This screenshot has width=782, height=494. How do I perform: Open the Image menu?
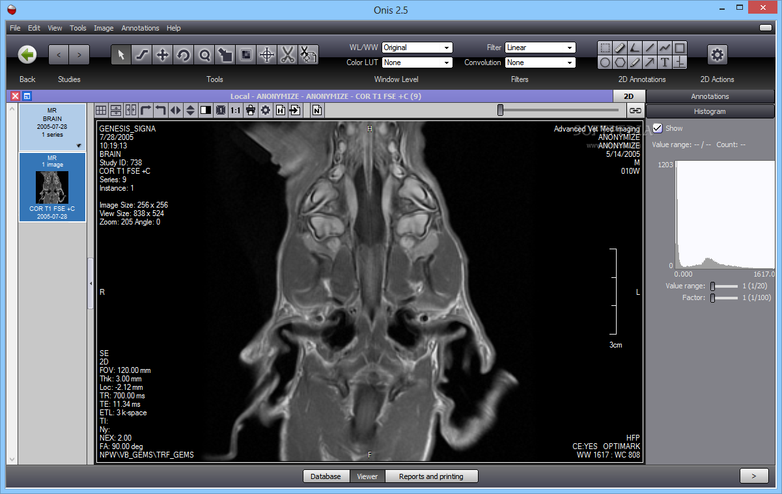tap(104, 28)
